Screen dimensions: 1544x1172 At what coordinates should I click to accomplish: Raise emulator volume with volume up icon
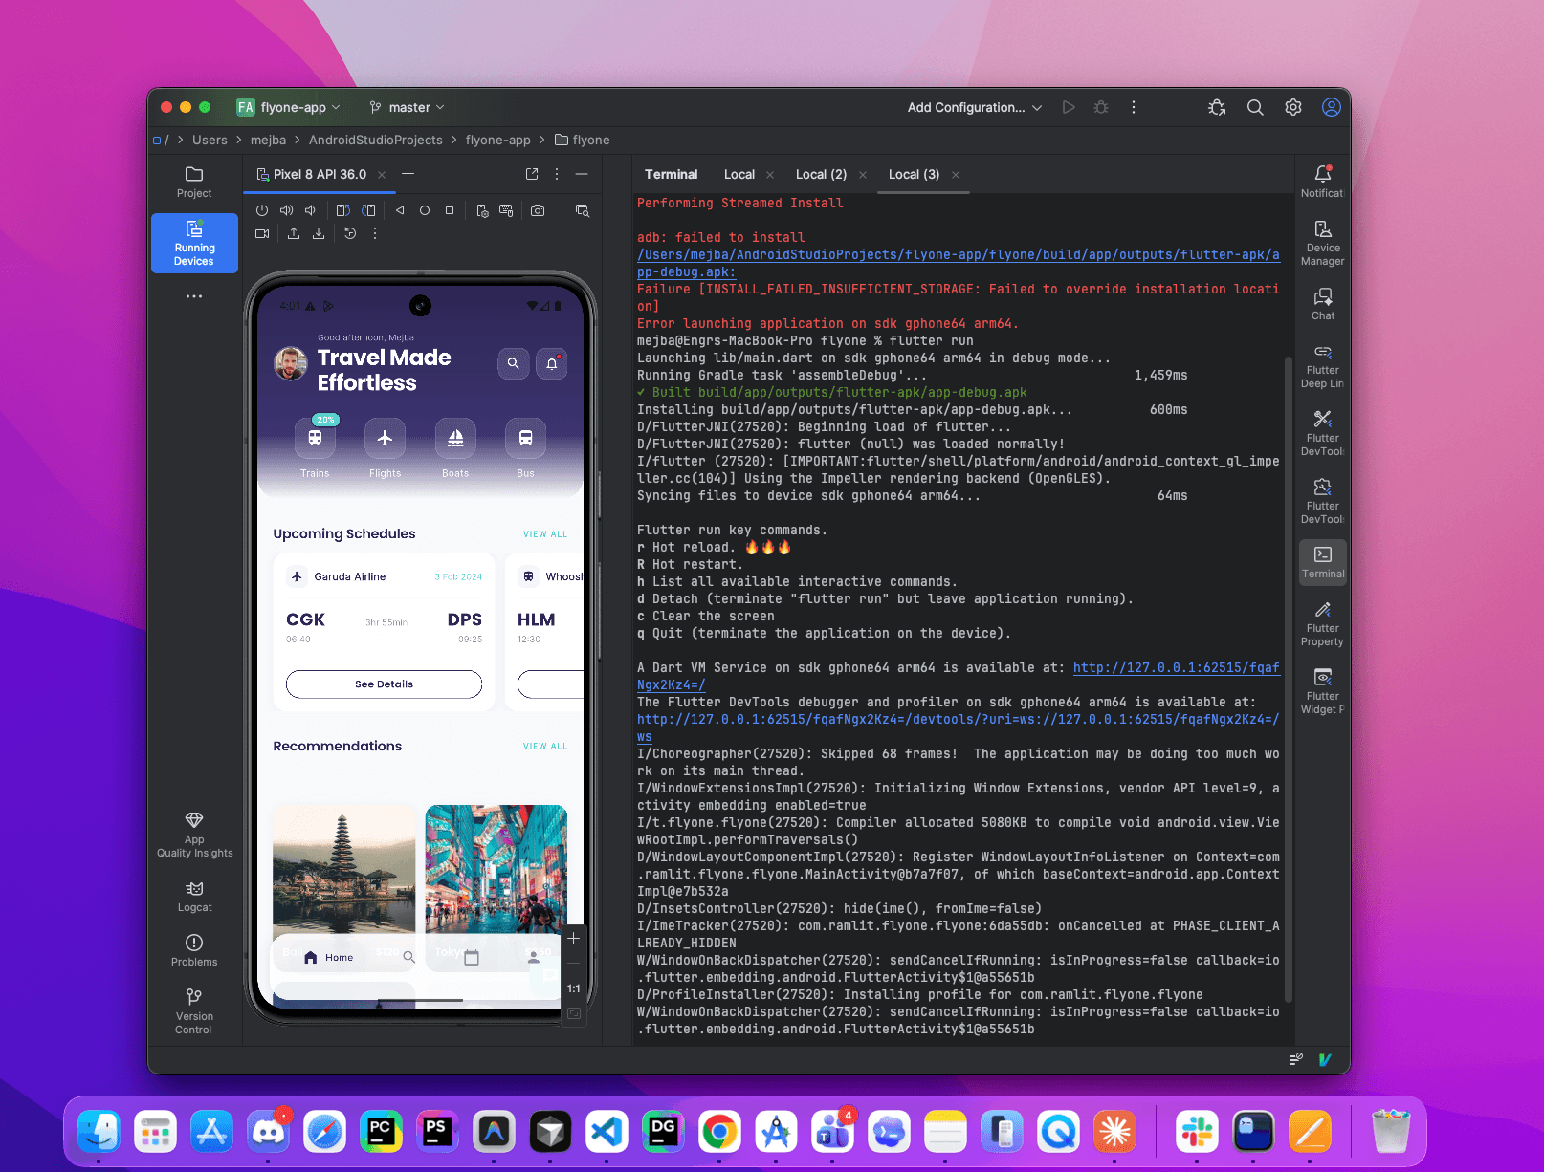(x=286, y=210)
